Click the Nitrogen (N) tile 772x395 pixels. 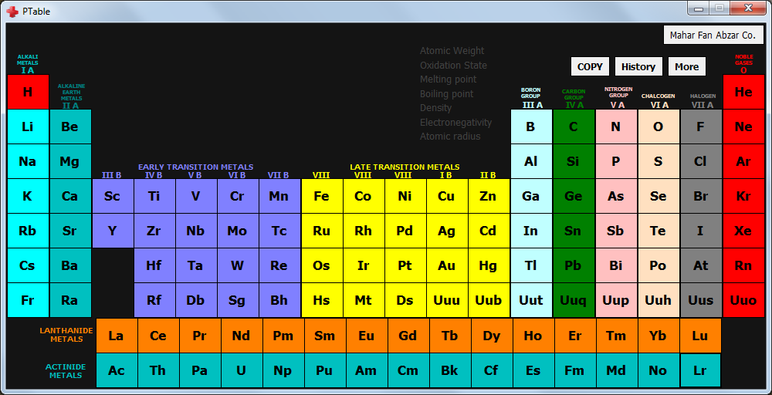click(616, 127)
